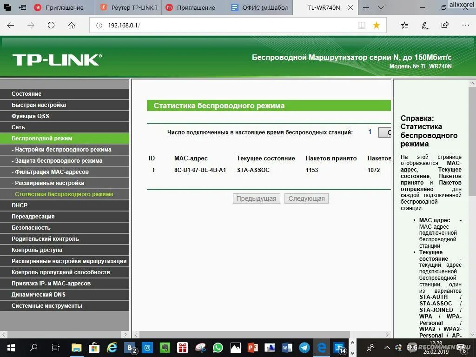
Task: Toggle the favorites star in address bar
Action: point(377,26)
